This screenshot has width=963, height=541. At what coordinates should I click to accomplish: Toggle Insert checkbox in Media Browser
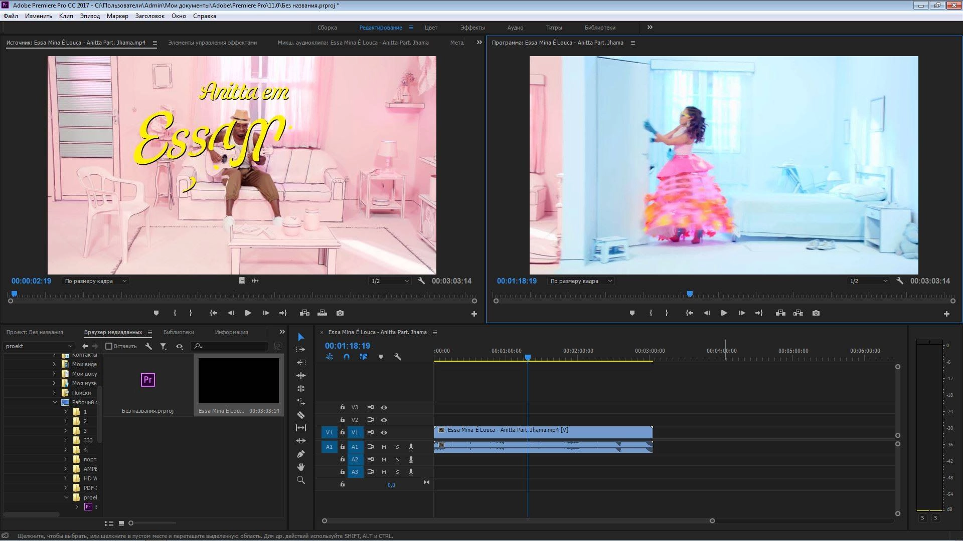click(x=109, y=346)
